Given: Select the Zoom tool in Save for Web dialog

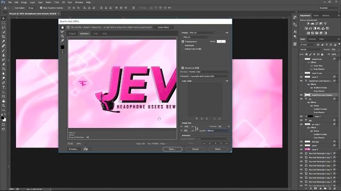Looking at the screenshot, I should (x=62, y=36).
